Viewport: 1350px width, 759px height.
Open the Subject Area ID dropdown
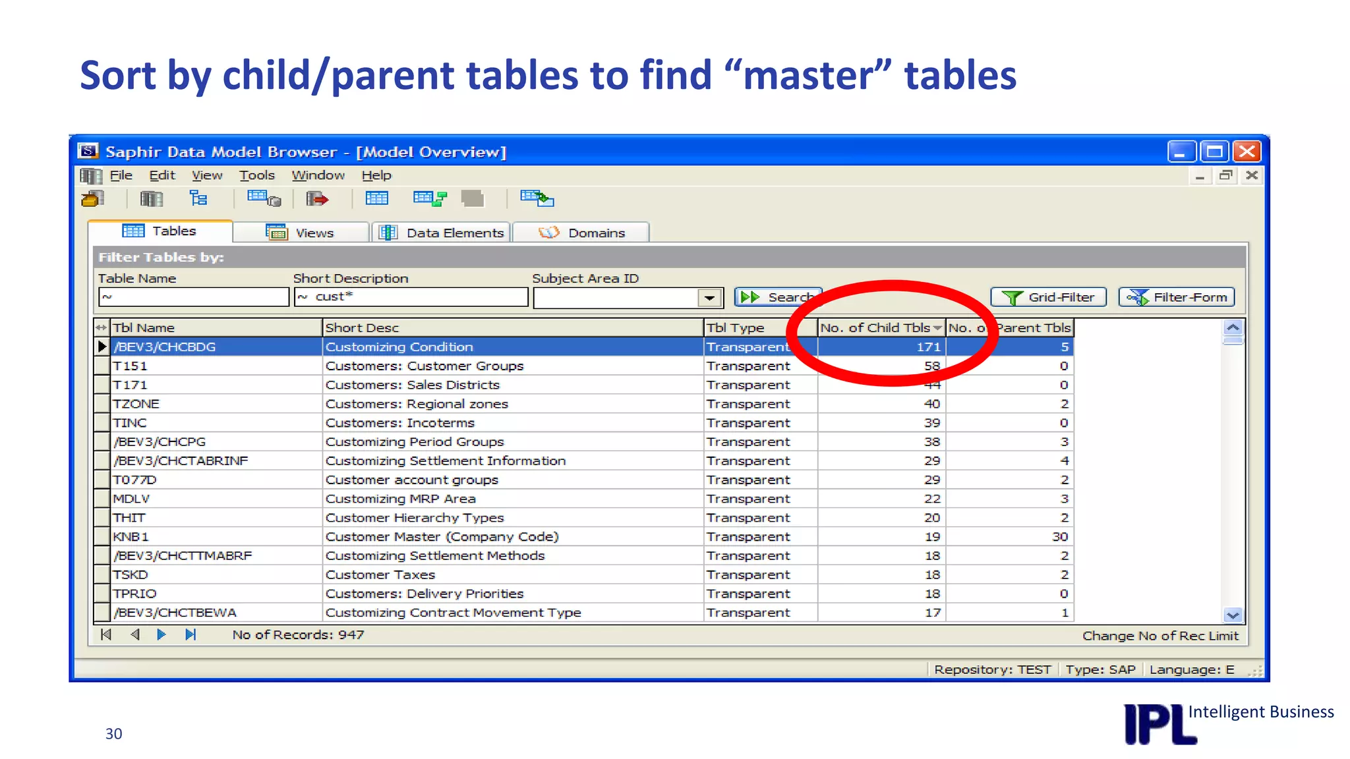pos(709,298)
